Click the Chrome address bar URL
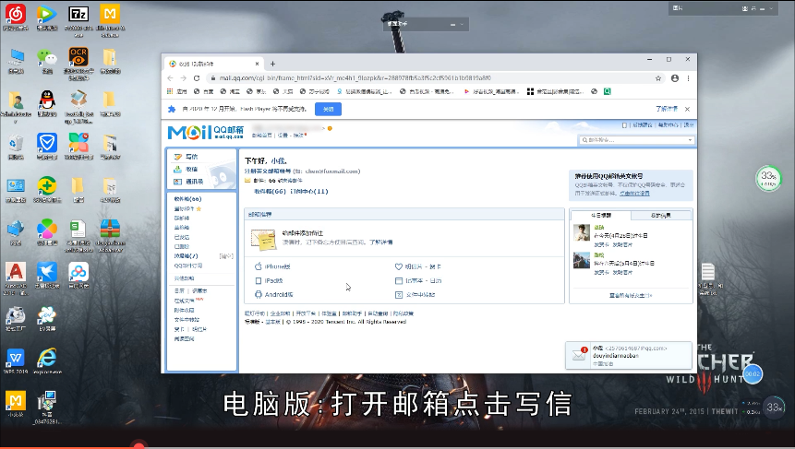This screenshot has width=795, height=449. (355, 78)
